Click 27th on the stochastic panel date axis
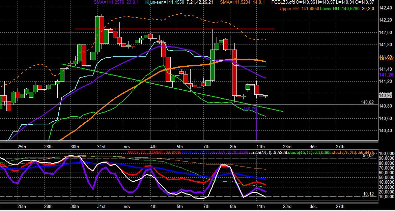Viewport: 395px width, 211px height. [340, 207]
